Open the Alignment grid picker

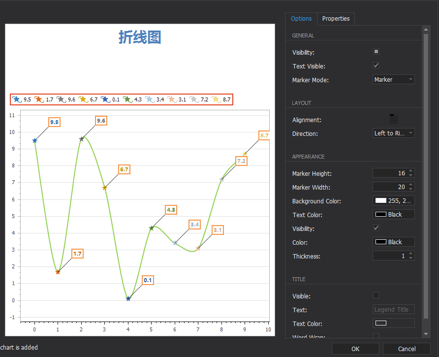click(394, 119)
